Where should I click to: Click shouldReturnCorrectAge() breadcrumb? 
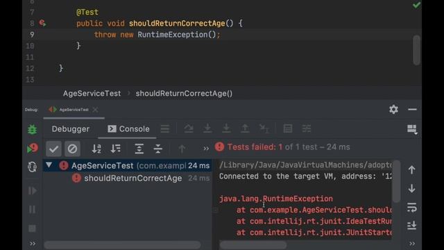tap(184, 94)
